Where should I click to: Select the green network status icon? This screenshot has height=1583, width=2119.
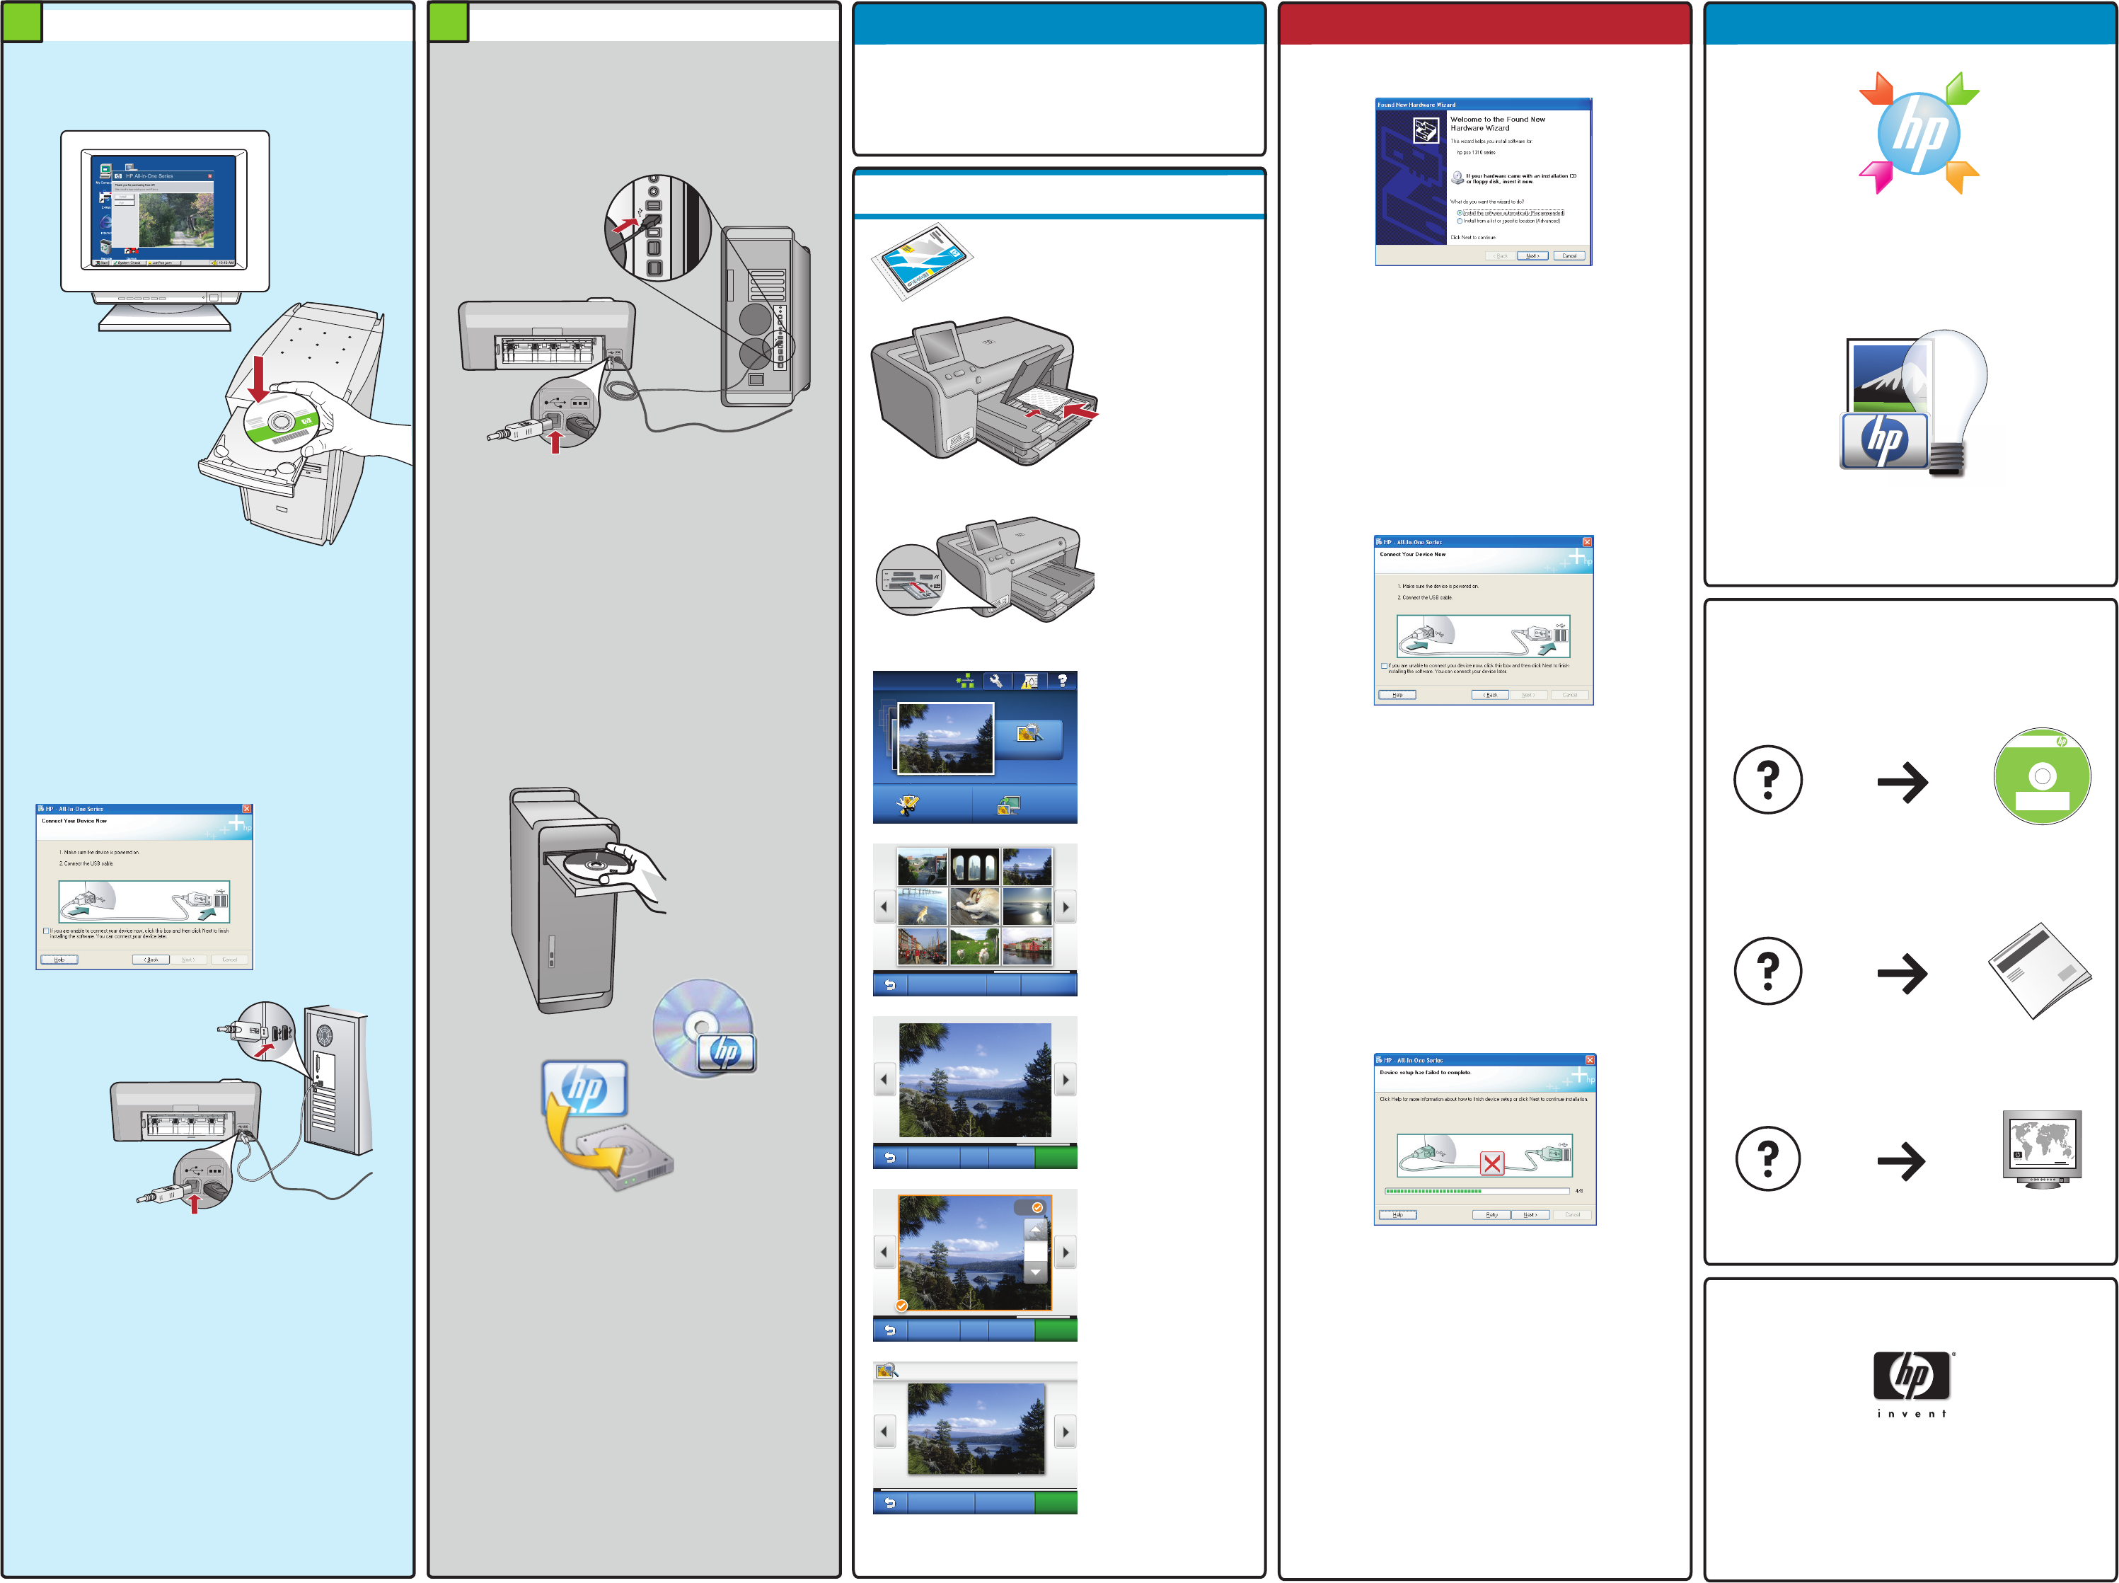pos(966,680)
